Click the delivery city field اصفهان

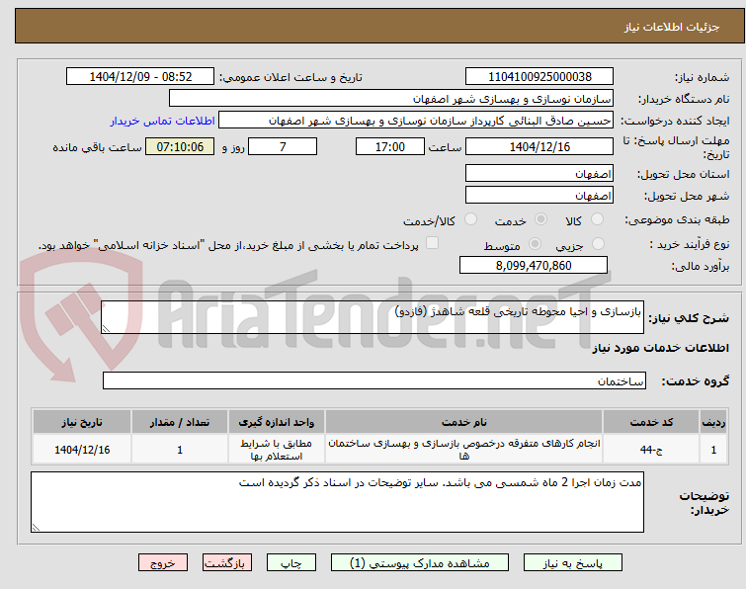point(539,195)
